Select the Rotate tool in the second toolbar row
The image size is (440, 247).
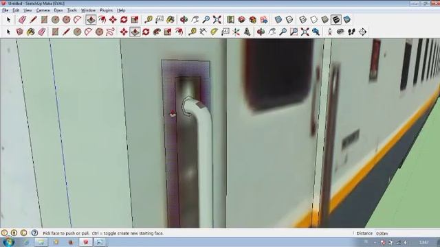146,32
